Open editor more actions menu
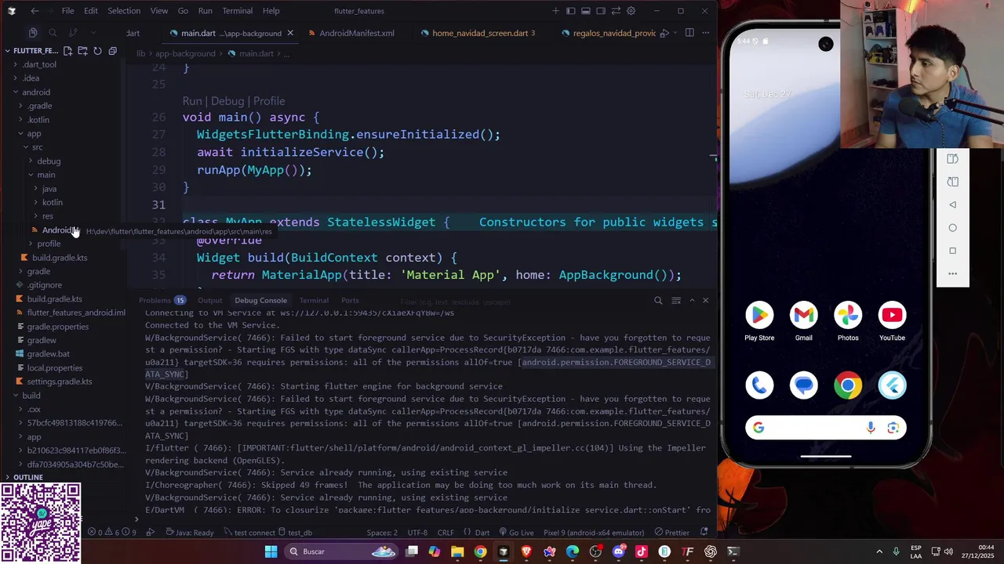The image size is (1004, 564). pos(705,33)
